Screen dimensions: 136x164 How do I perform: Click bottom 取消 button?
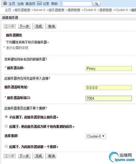point(52,156)
